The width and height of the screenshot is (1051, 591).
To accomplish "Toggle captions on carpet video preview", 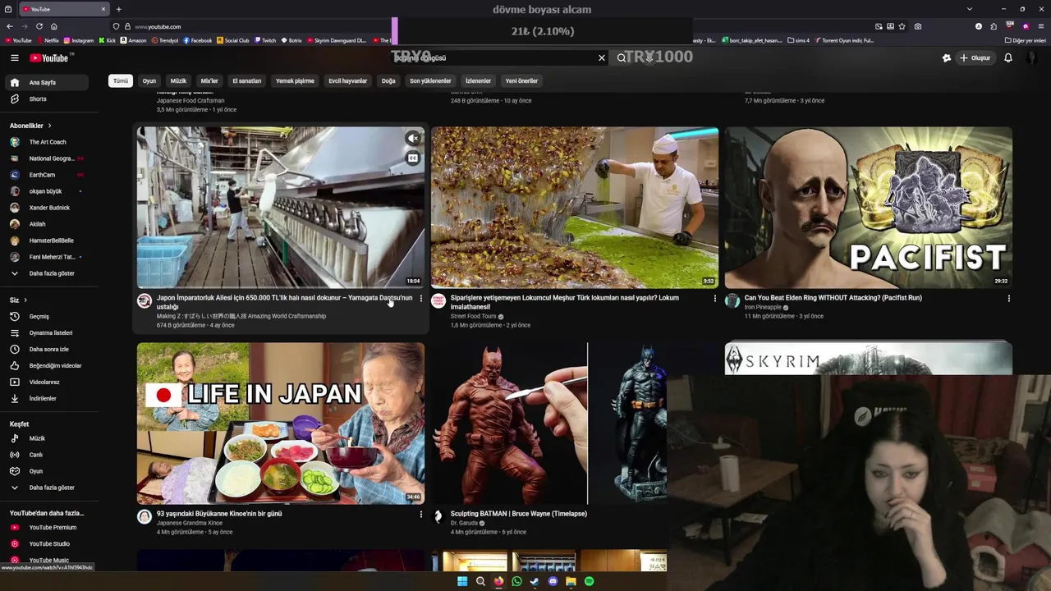I will [413, 158].
